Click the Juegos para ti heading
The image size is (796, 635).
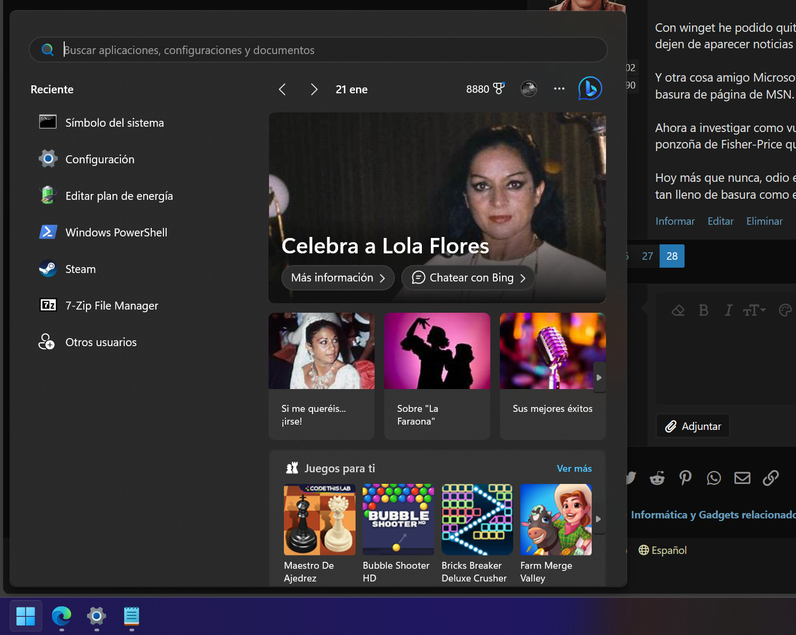pyautogui.click(x=340, y=469)
